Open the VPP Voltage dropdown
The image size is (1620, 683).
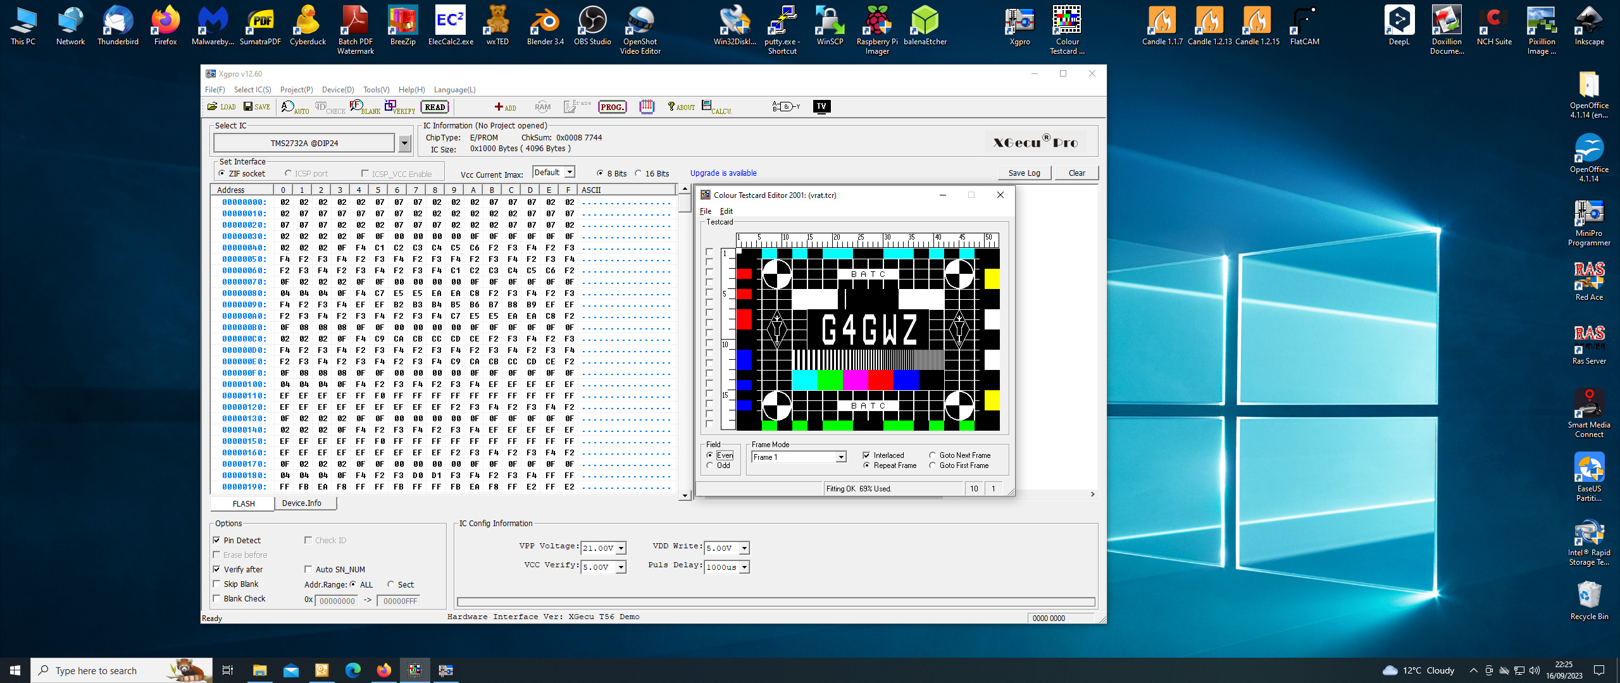tap(621, 548)
